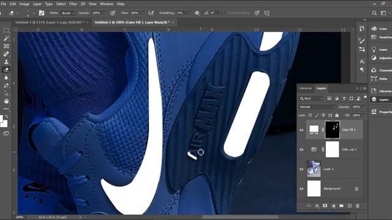392x220 pixels.
Task: Close the Untitled-2 document tab
Action: pos(173,22)
